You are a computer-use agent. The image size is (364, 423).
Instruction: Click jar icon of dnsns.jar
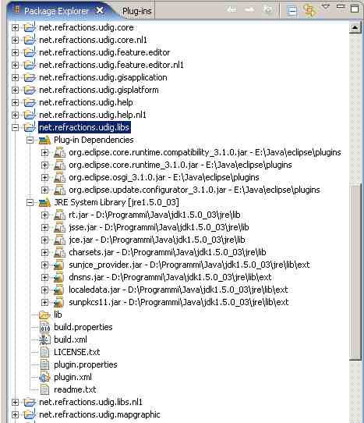pyautogui.click(x=58, y=277)
